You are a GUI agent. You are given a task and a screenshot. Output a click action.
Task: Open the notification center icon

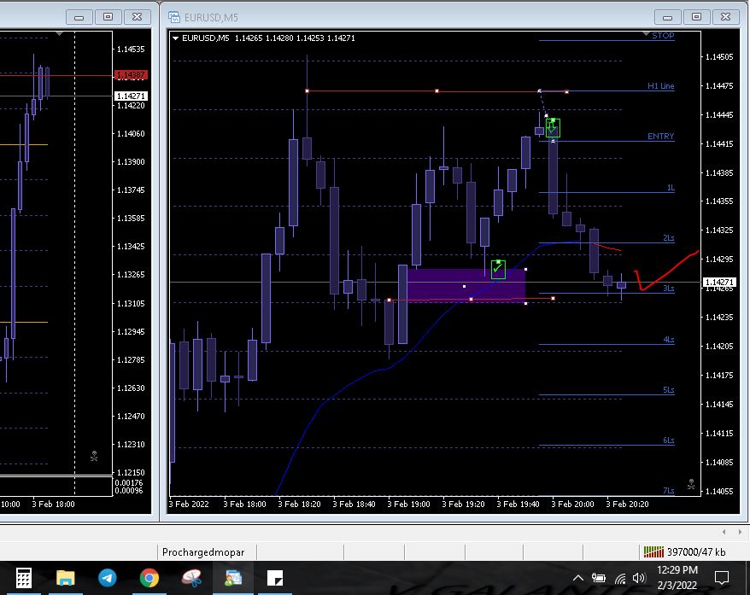pyautogui.click(x=721, y=578)
